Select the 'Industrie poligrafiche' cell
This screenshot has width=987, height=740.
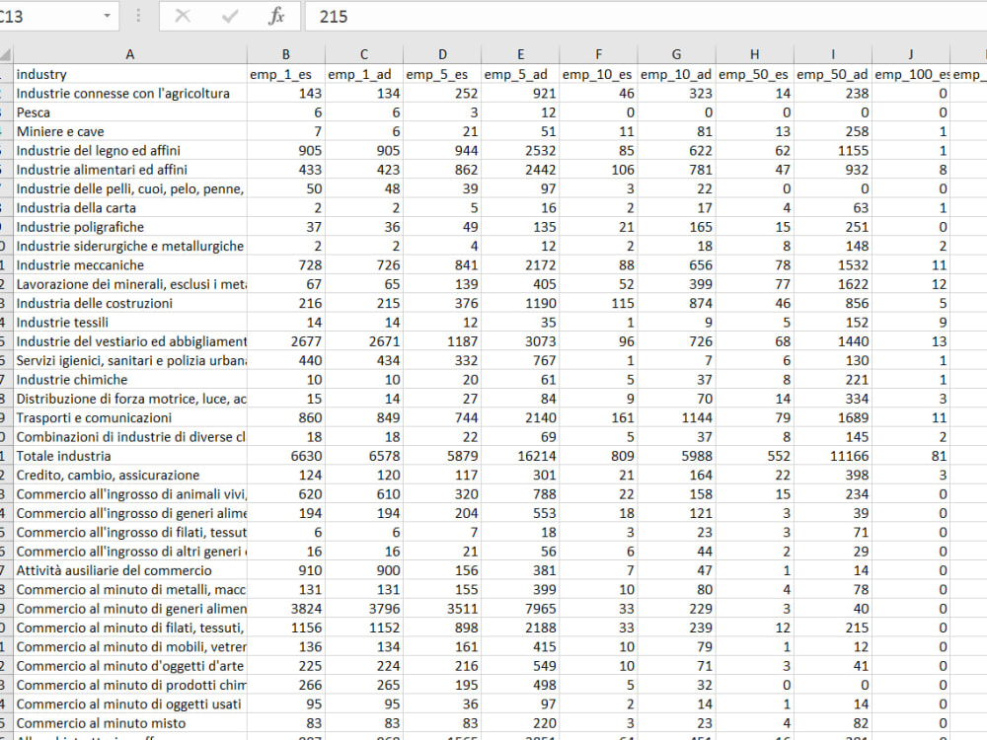pyautogui.click(x=130, y=227)
